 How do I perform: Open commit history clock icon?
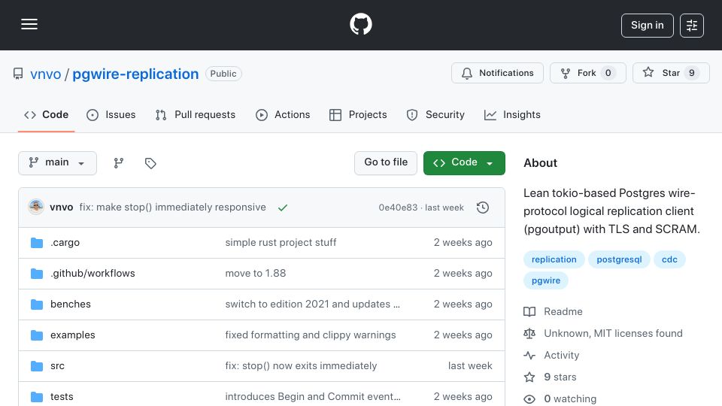[483, 208]
